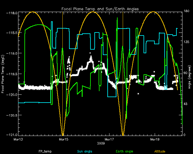Click the Mar19 date tick label
The height and width of the screenshot is (154, 193).
pyautogui.click(x=154, y=139)
